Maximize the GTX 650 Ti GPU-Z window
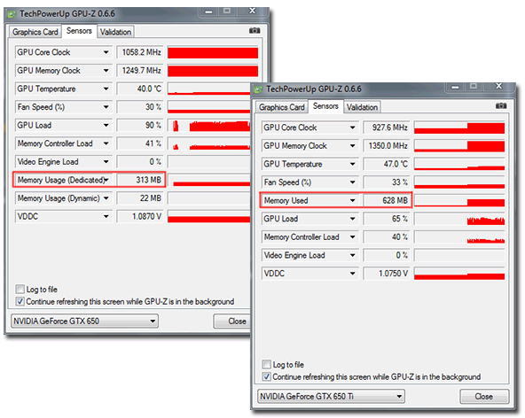This screenshot has height=418, width=525. 474,86
